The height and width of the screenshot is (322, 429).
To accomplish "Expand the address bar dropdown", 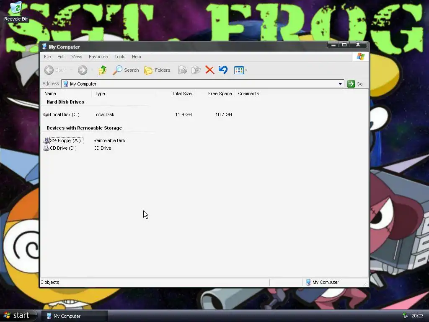I will [340, 84].
